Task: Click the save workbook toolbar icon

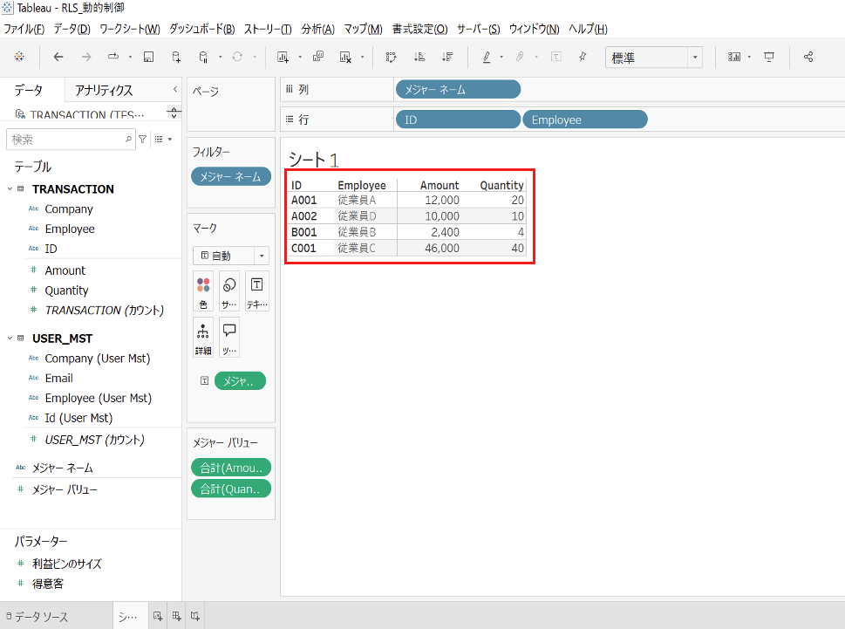Action: (x=148, y=58)
